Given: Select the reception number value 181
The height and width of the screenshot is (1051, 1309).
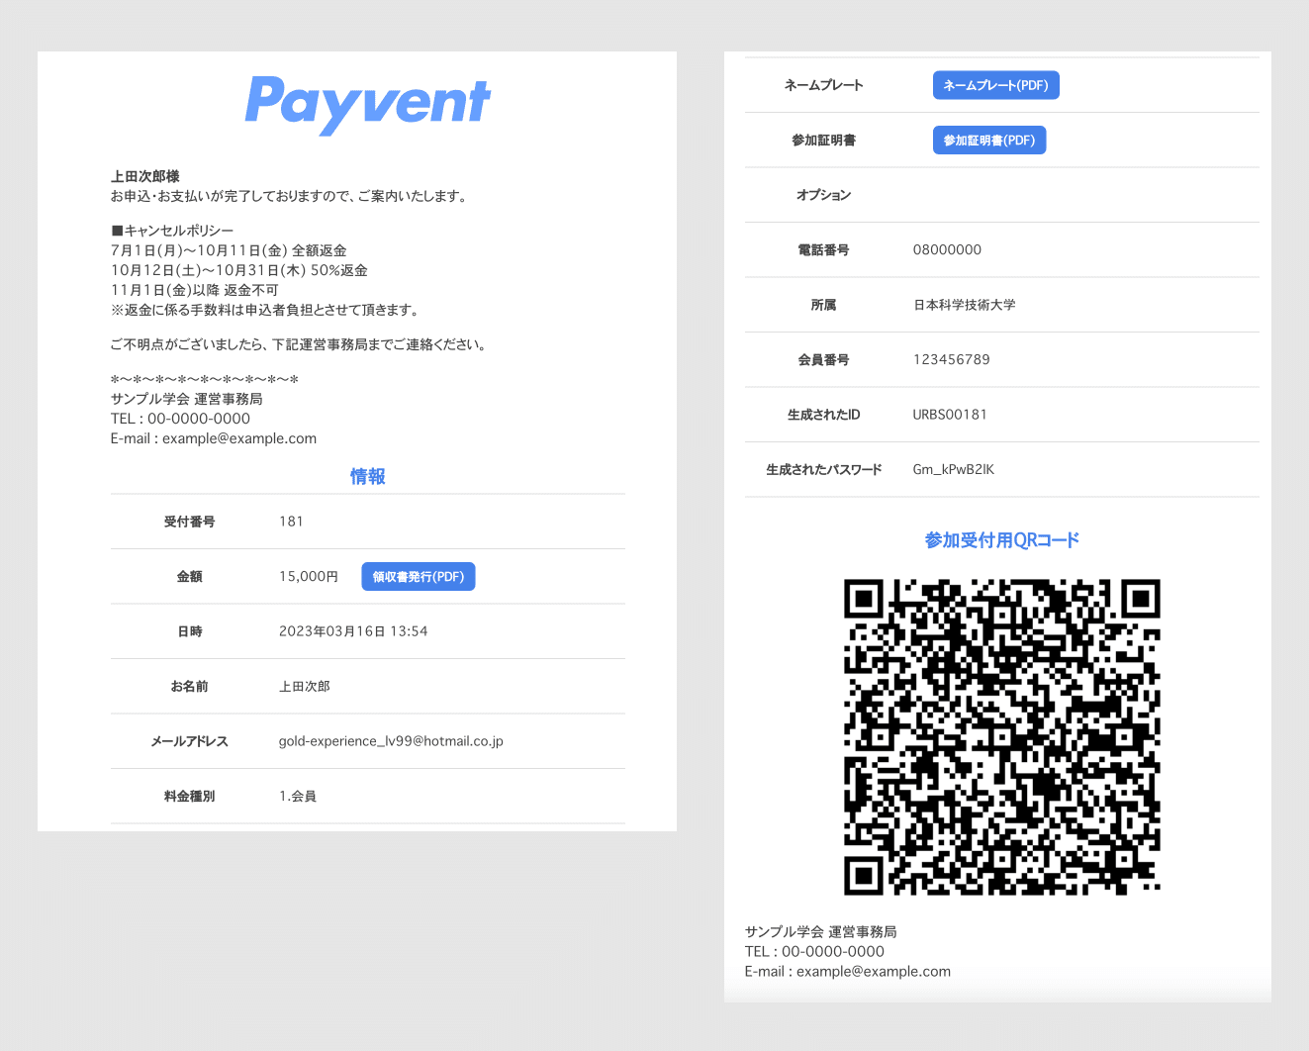Looking at the screenshot, I should click(292, 522).
